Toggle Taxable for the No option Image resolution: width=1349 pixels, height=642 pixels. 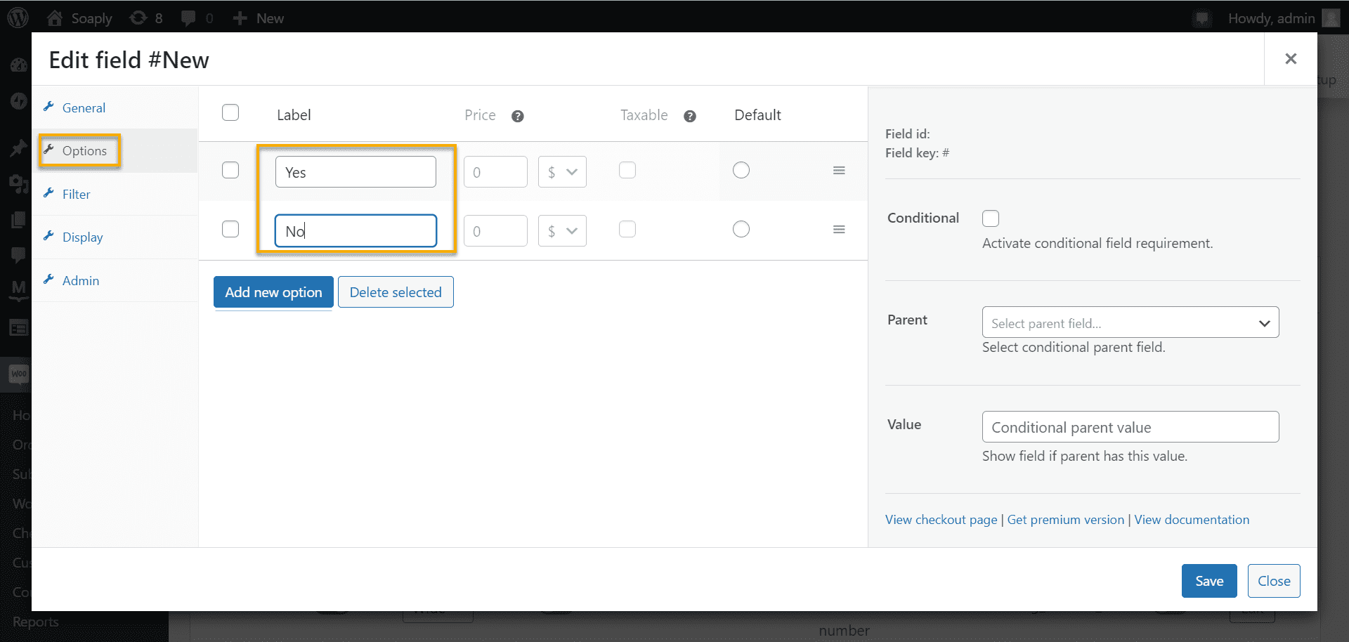pos(627,229)
